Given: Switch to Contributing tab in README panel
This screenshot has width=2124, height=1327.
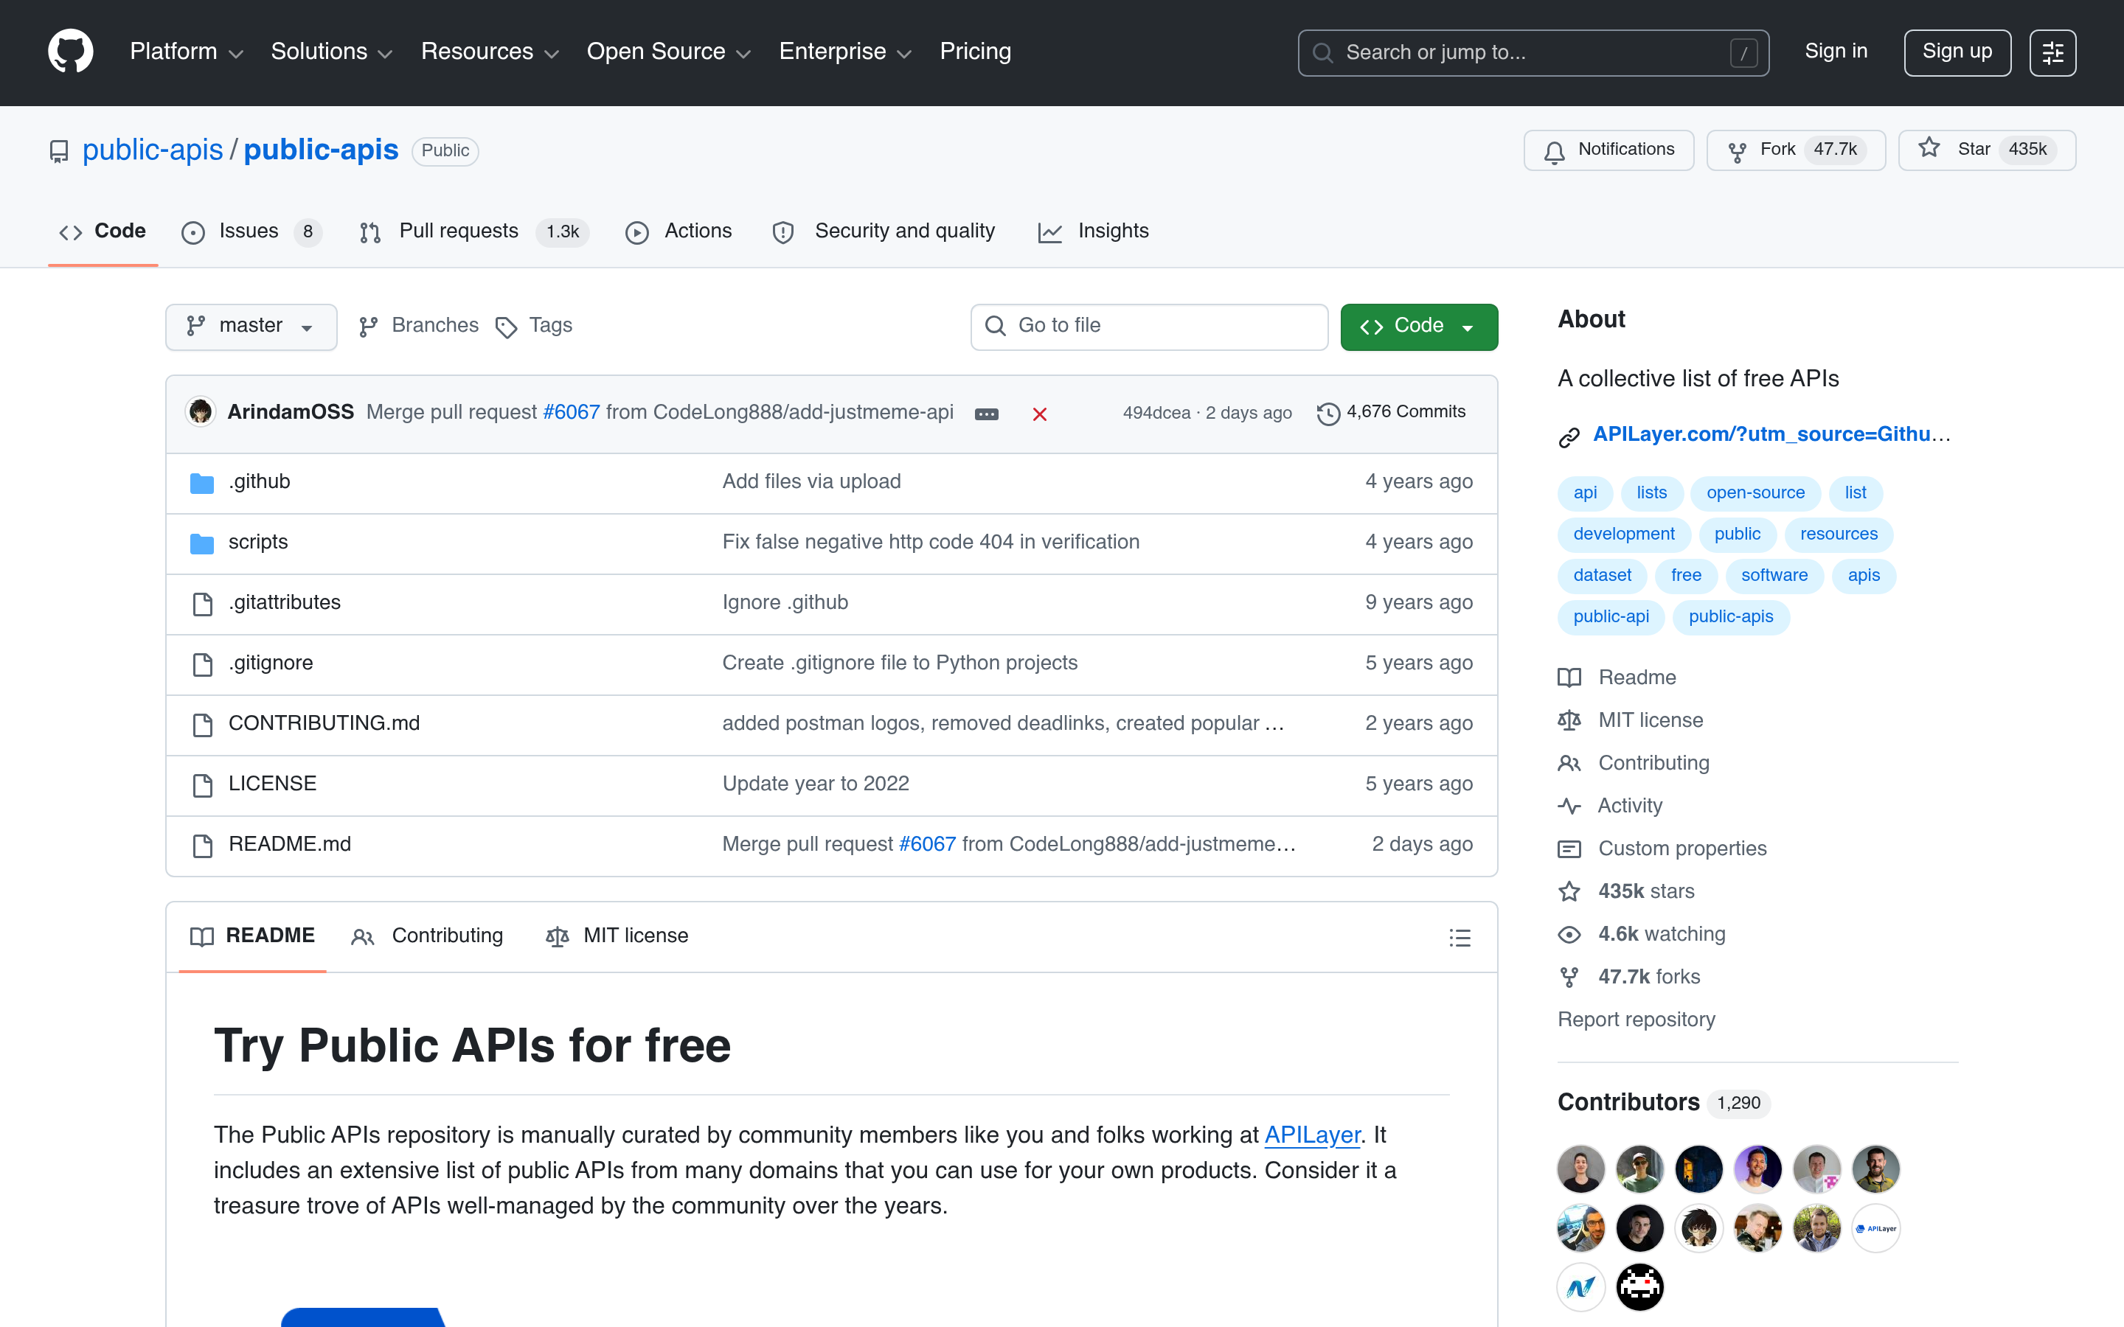Looking at the screenshot, I should tap(428, 936).
